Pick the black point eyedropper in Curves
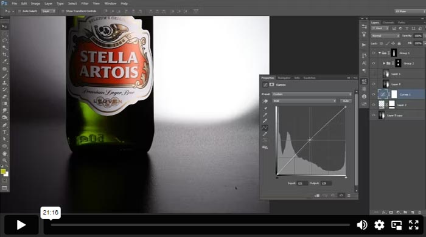426x237 pixels. [265, 108]
